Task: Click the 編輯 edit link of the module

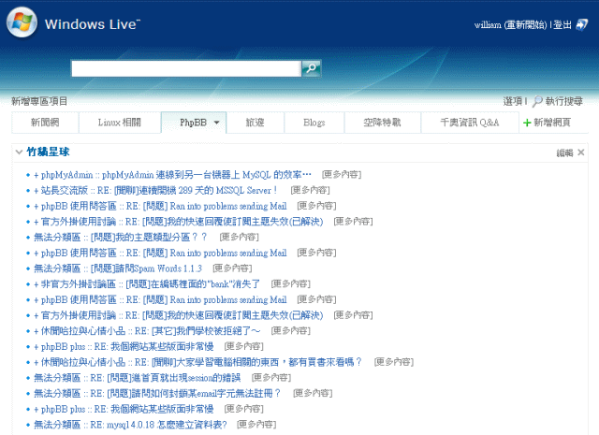Action: [x=564, y=152]
